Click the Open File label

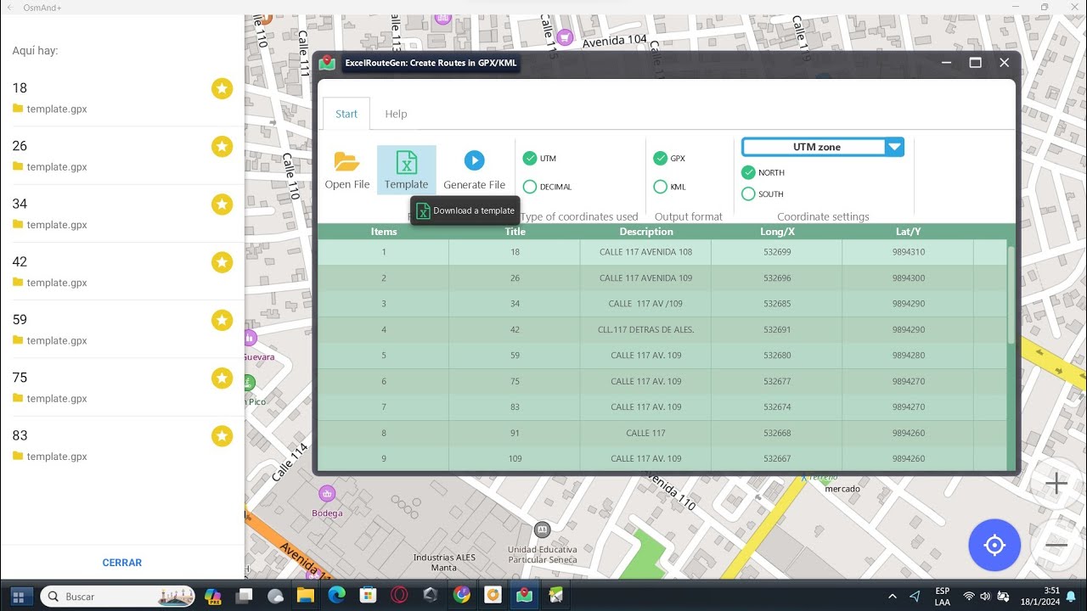tap(347, 185)
